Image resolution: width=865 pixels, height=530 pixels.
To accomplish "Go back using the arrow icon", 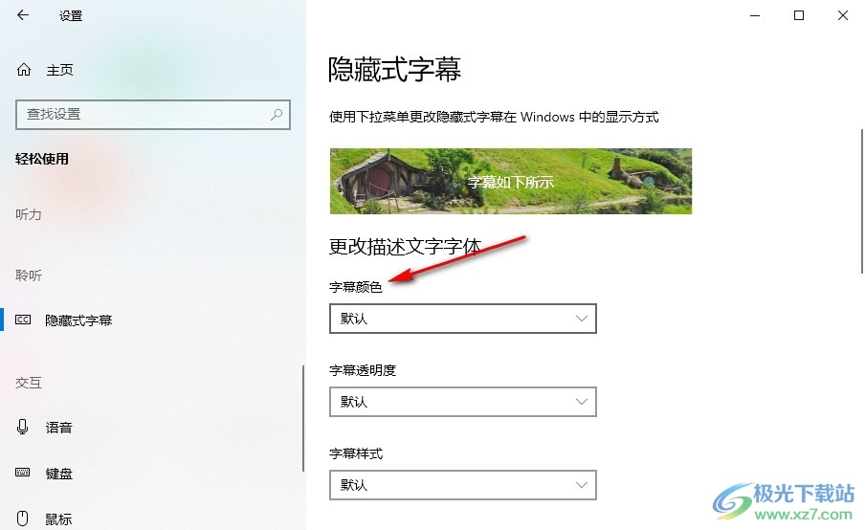I will pyautogui.click(x=23, y=15).
